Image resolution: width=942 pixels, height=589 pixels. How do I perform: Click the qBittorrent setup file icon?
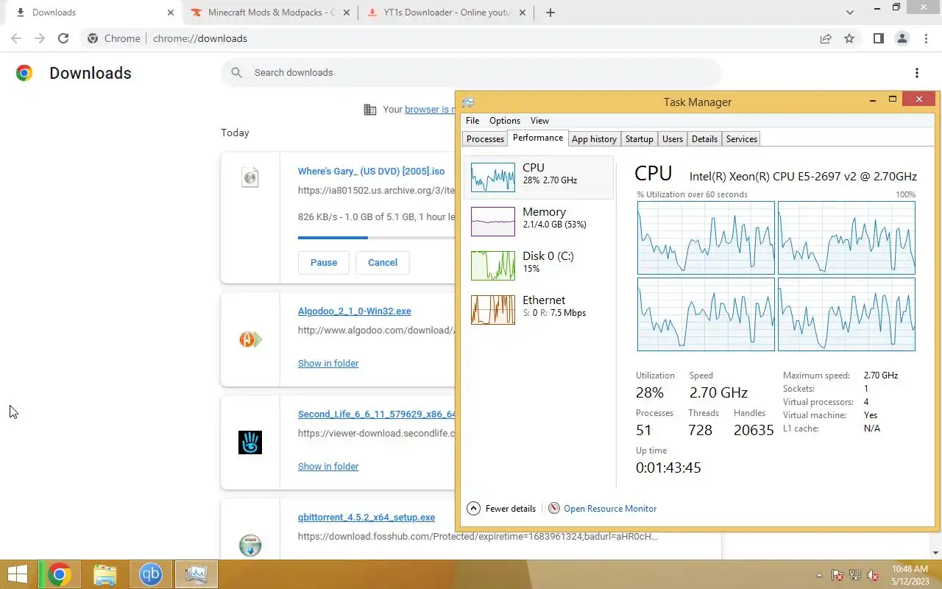pyautogui.click(x=250, y=546)
